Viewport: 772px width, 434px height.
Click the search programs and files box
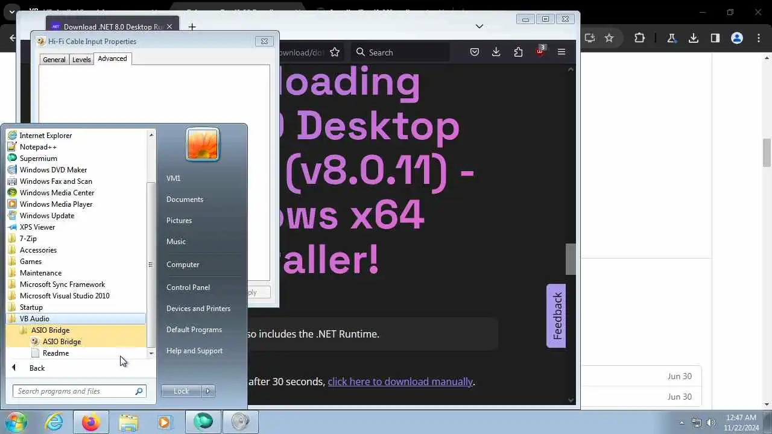point(79,391)
